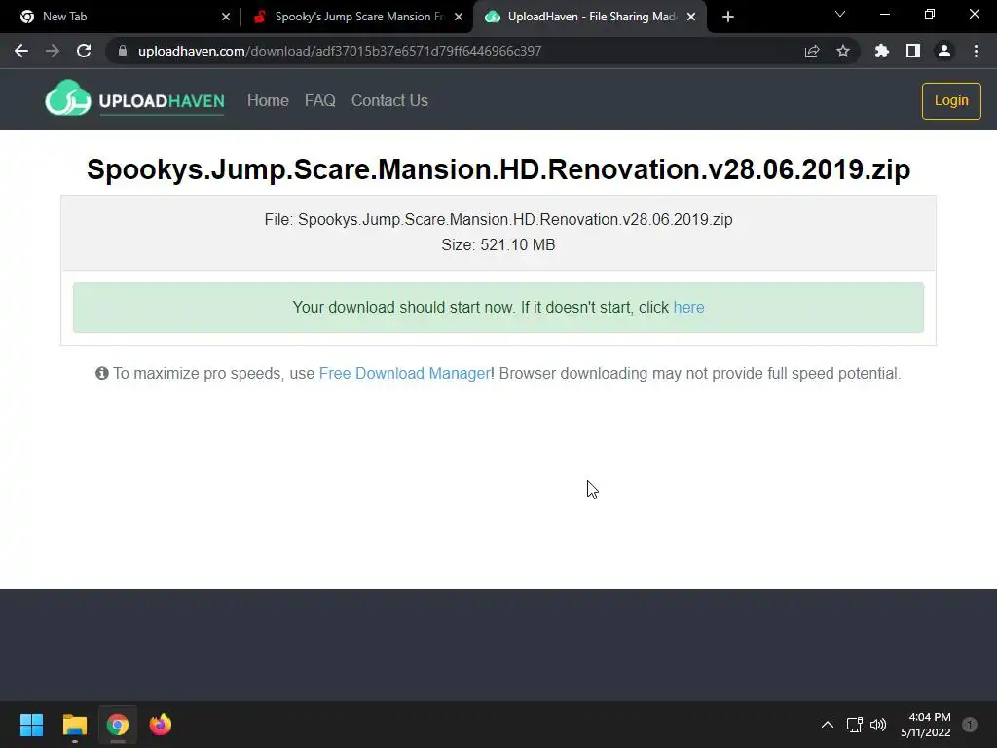Viewport: 997px width, 748px height.
Task: Open the network tray icon
Action: [x=855, y=725]
